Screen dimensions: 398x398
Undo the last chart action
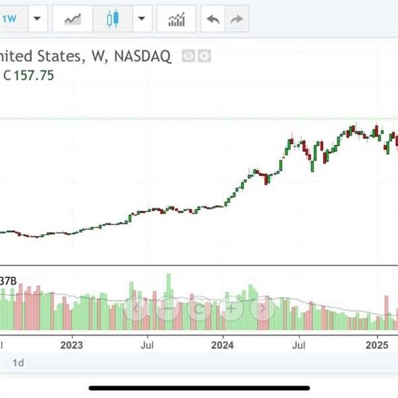[213, 19]
